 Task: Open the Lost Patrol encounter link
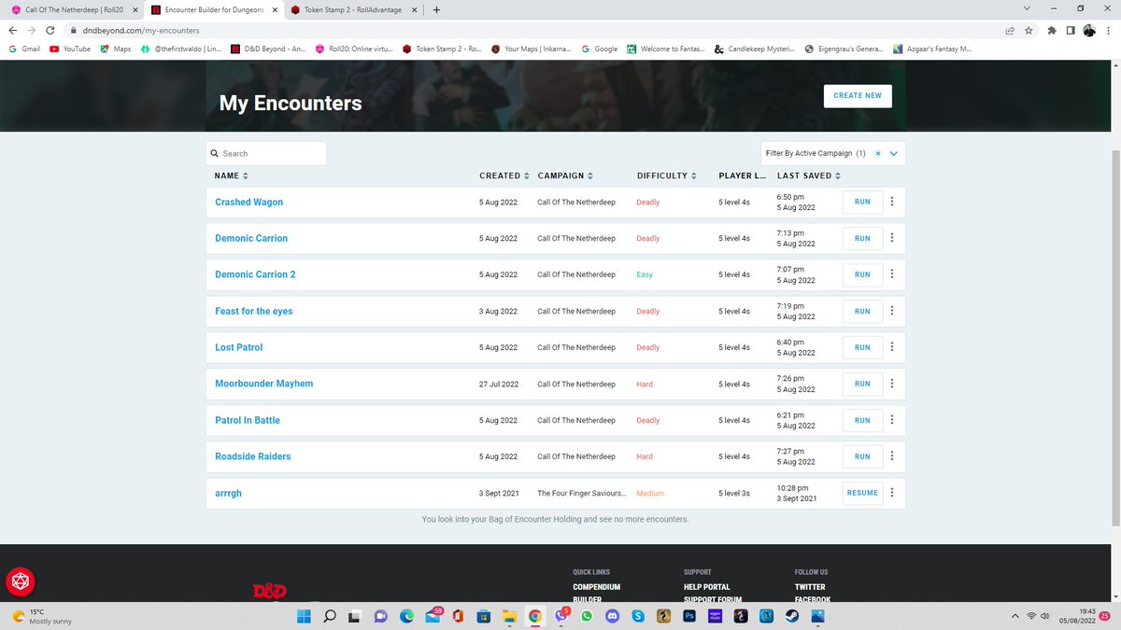(x=238, y=347)
